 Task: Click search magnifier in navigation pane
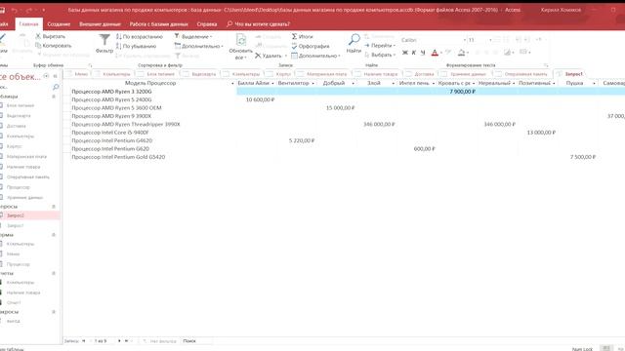pos(56,87)
